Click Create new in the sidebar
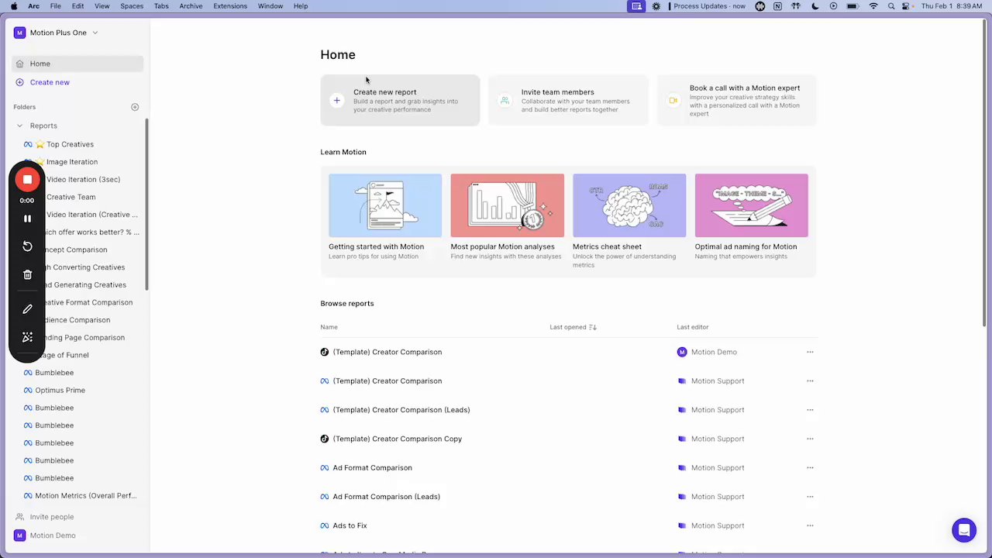992x558 pixels. coord(50,82)
